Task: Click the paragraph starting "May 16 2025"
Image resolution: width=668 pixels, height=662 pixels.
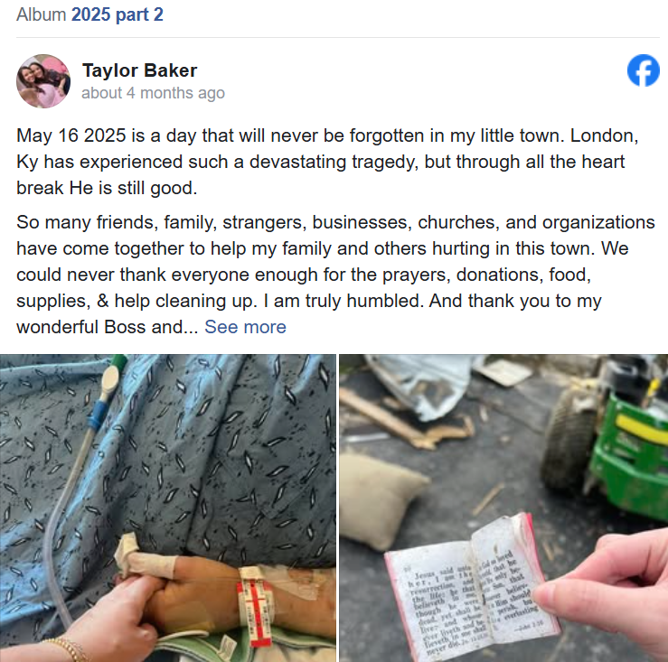Action: 327,162
